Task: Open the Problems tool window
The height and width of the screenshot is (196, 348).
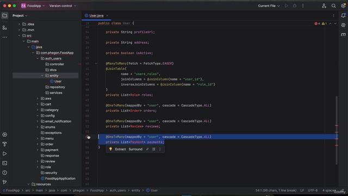Action: (x=4, y=173)
